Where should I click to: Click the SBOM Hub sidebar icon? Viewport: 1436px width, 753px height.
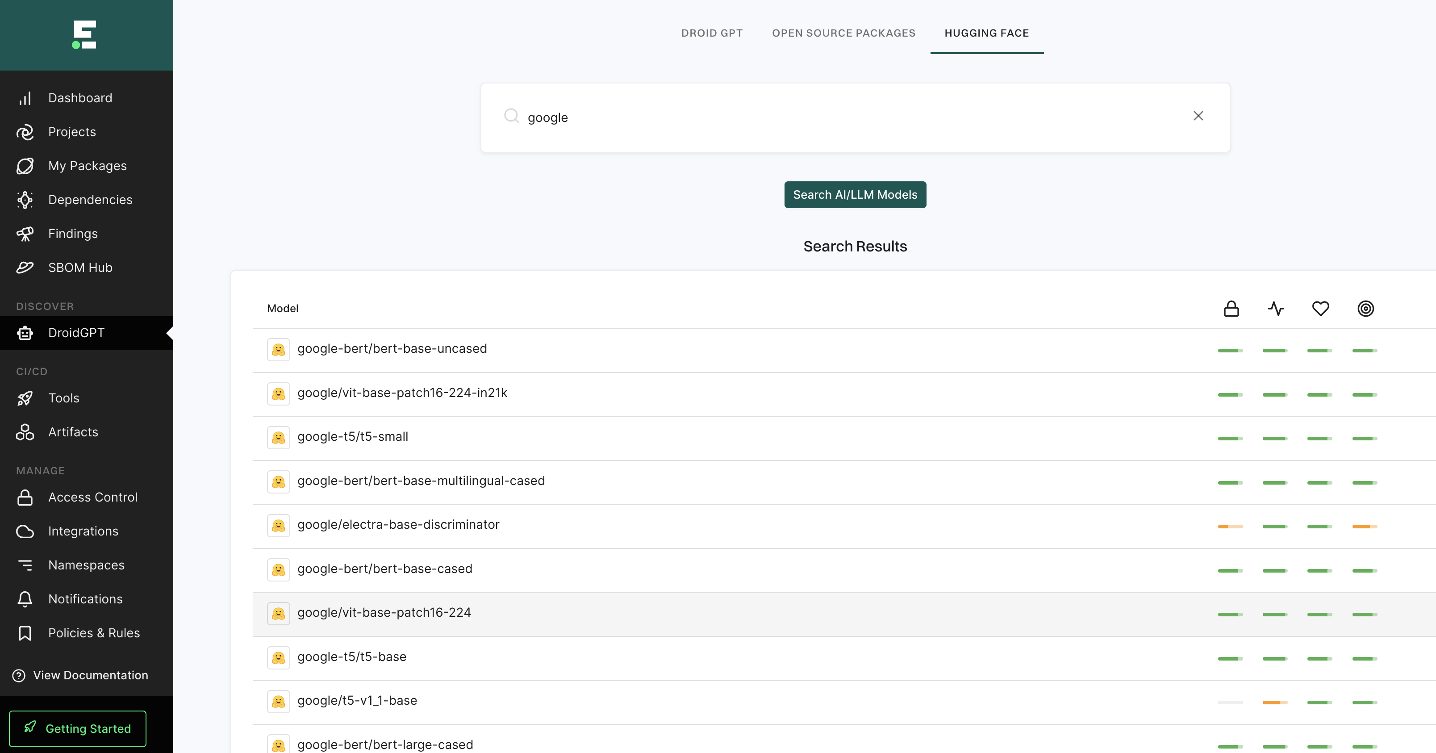[x=25, y=267]
